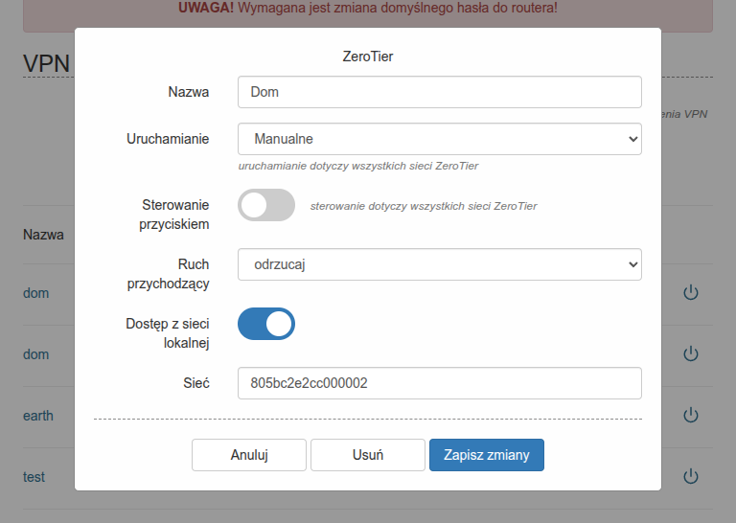The image size is (736, 523).
Task: Click the Nazwa column header in the VPN table
Action: 43,235
